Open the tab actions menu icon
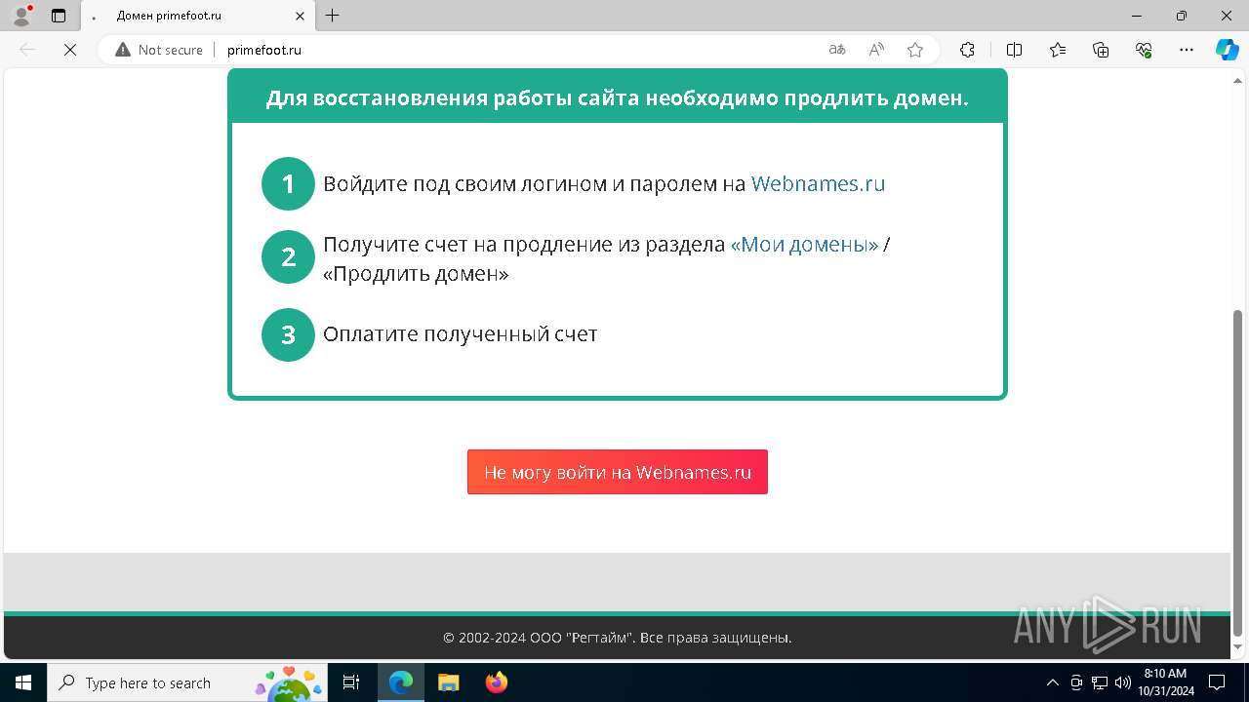The height and width of the screenshot is (702, 1249). (59, 16)
